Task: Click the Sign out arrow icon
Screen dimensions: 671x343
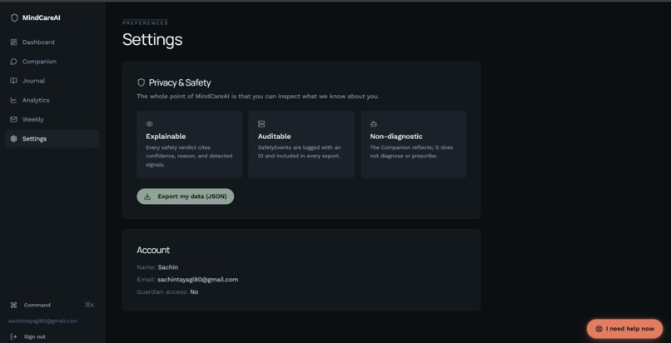Action: (13, 336)
